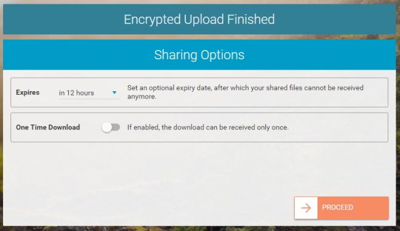Click the "Expires" label
The height and width of the screenshot is (231, 400).
tap(28, 92)
